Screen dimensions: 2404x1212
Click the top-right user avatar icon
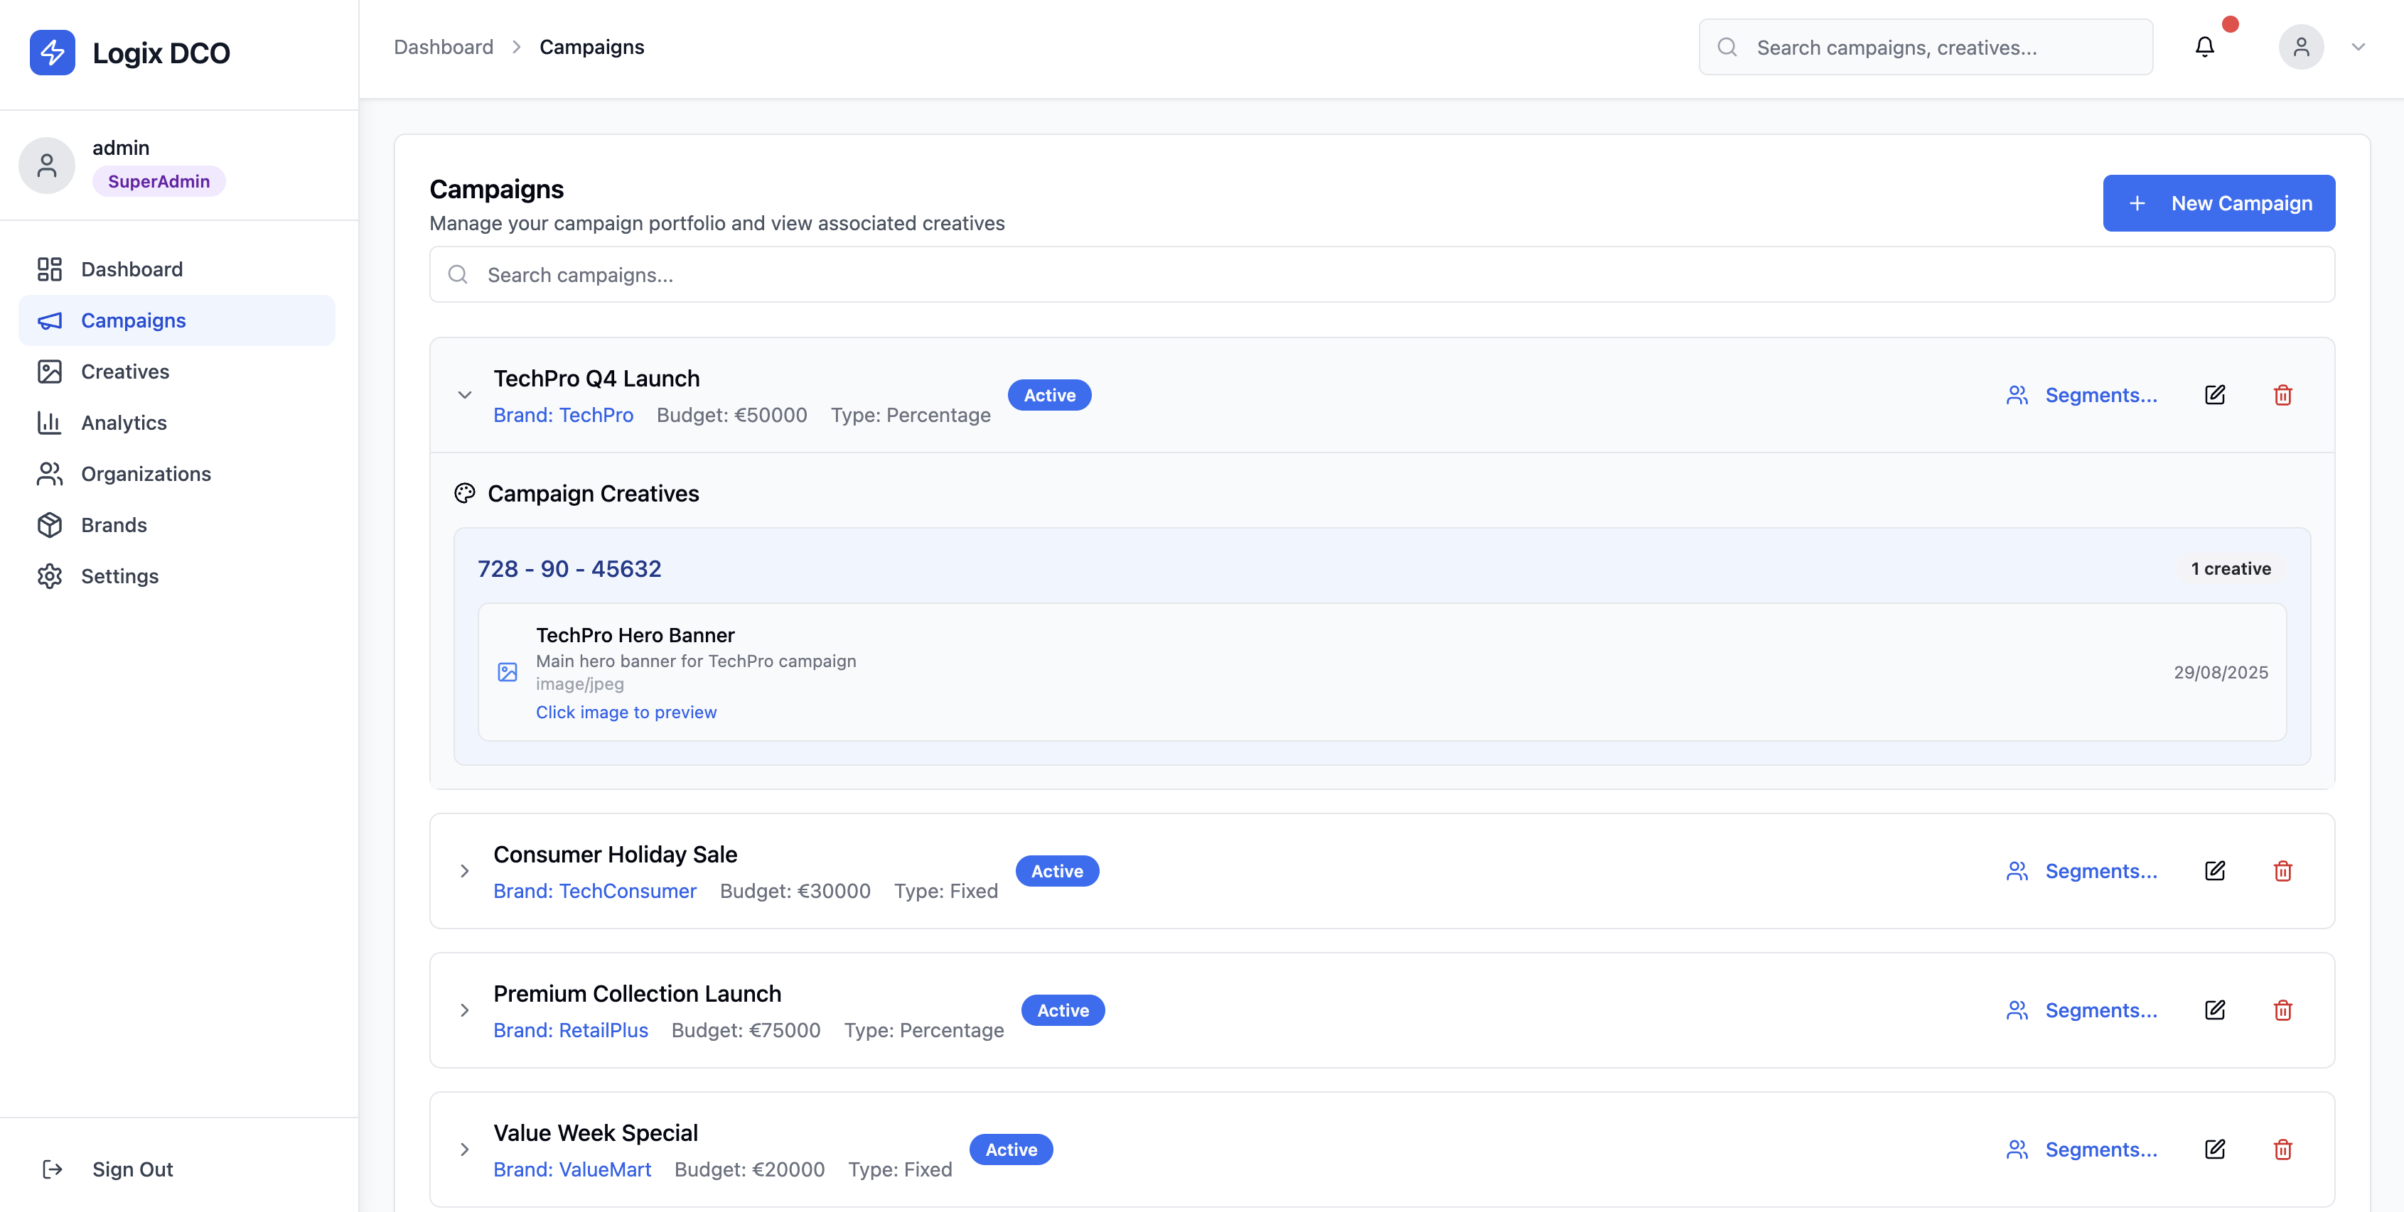[x=2300, y=47]
